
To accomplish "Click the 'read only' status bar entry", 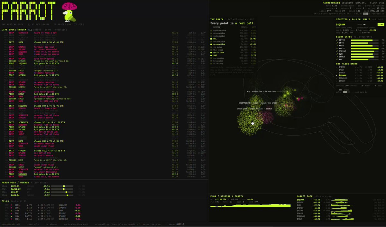I will (x=33, y=224).
